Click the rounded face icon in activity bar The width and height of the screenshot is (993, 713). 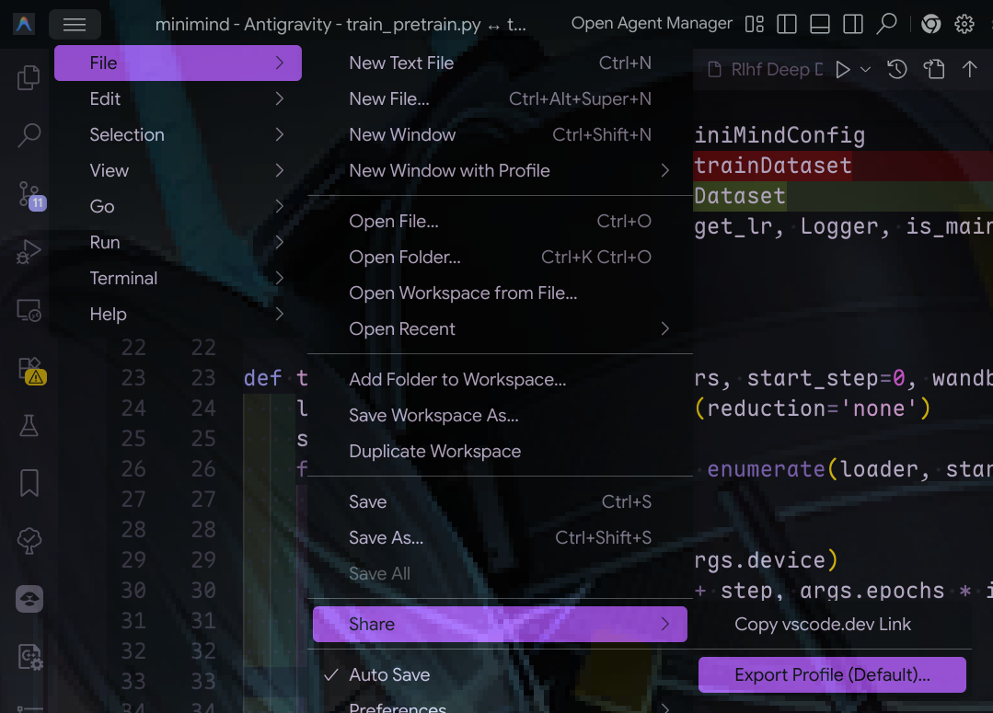[29, 599]
